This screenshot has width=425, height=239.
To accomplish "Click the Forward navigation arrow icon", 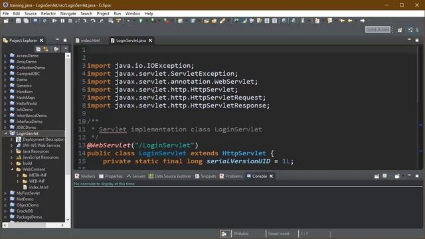I will [x=363, y=21].
